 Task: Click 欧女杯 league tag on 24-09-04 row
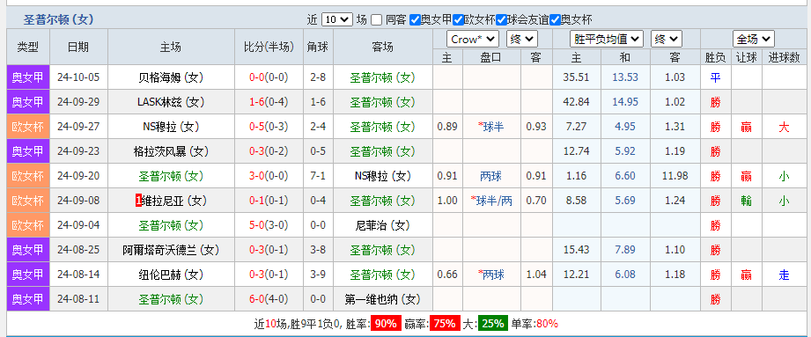click(x=28, y=225)
